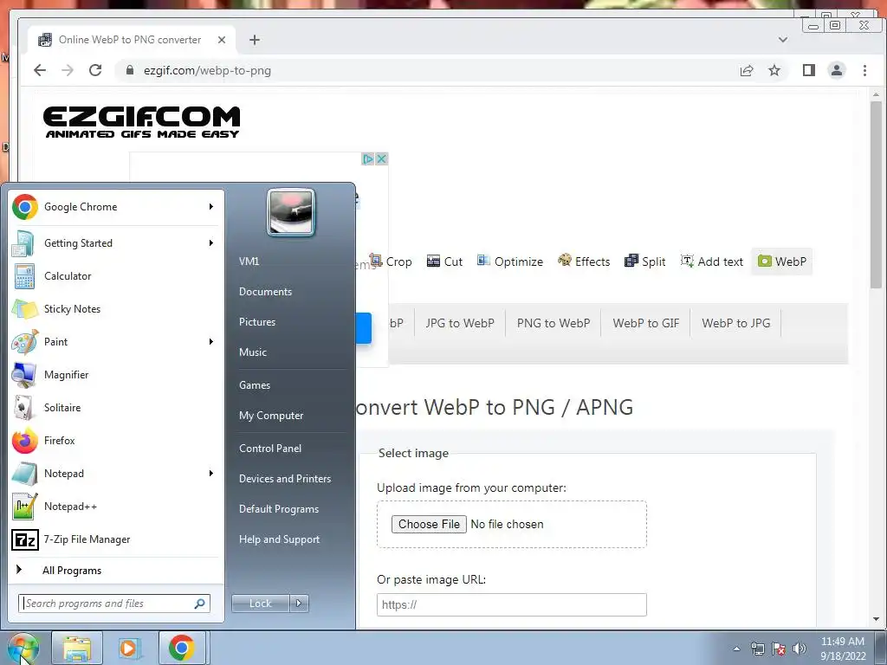The image size is (887, 665).
Task: Switch to Chrome via the taskbar
Action: pos(182,648)
